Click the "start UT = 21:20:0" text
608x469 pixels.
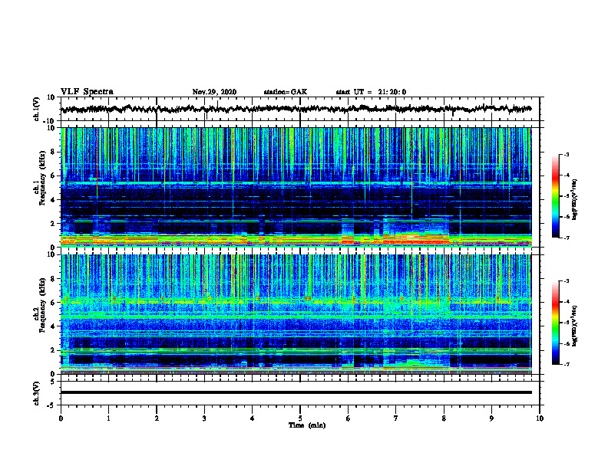(371, 92)
